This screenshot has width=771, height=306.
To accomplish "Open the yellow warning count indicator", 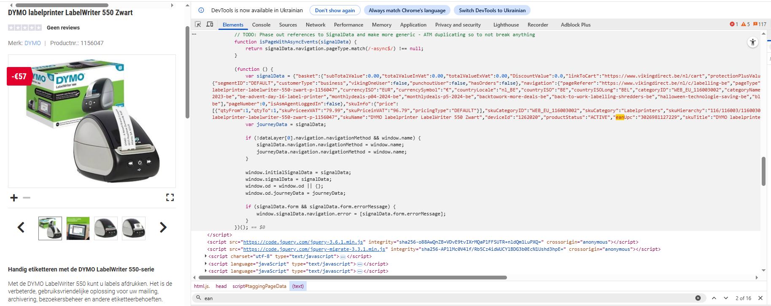I will 746,24.
